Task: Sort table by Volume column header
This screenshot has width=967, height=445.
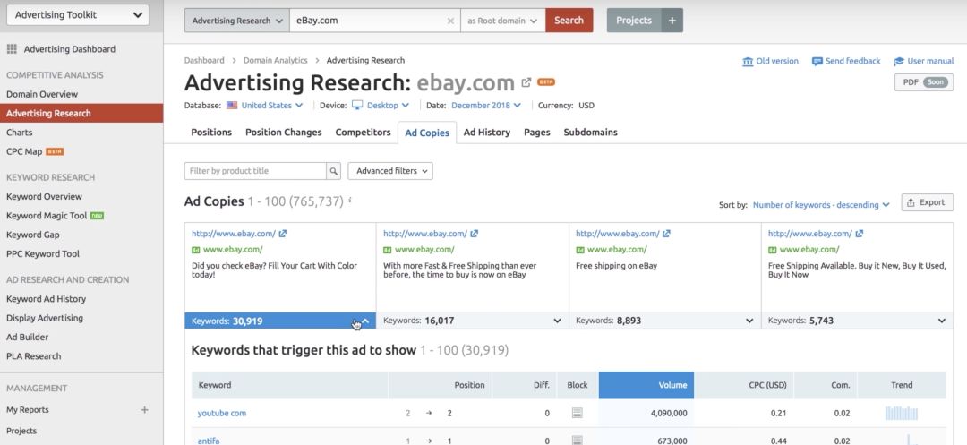Action: [x=646, y=385]
